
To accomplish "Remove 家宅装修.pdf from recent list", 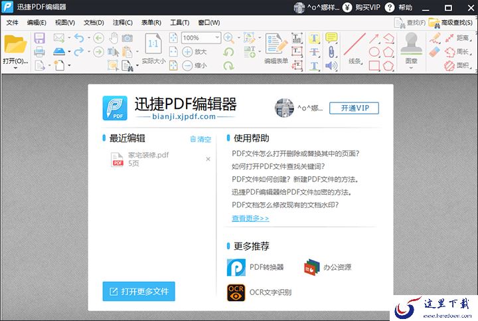I will pyautogui.click(x=208, y=159).
